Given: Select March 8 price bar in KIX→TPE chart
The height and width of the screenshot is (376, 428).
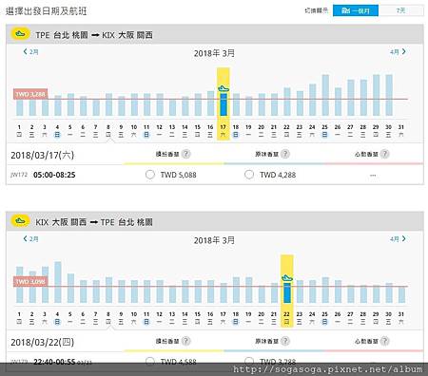Looking at the screenshot, I should tap(108, 291).
